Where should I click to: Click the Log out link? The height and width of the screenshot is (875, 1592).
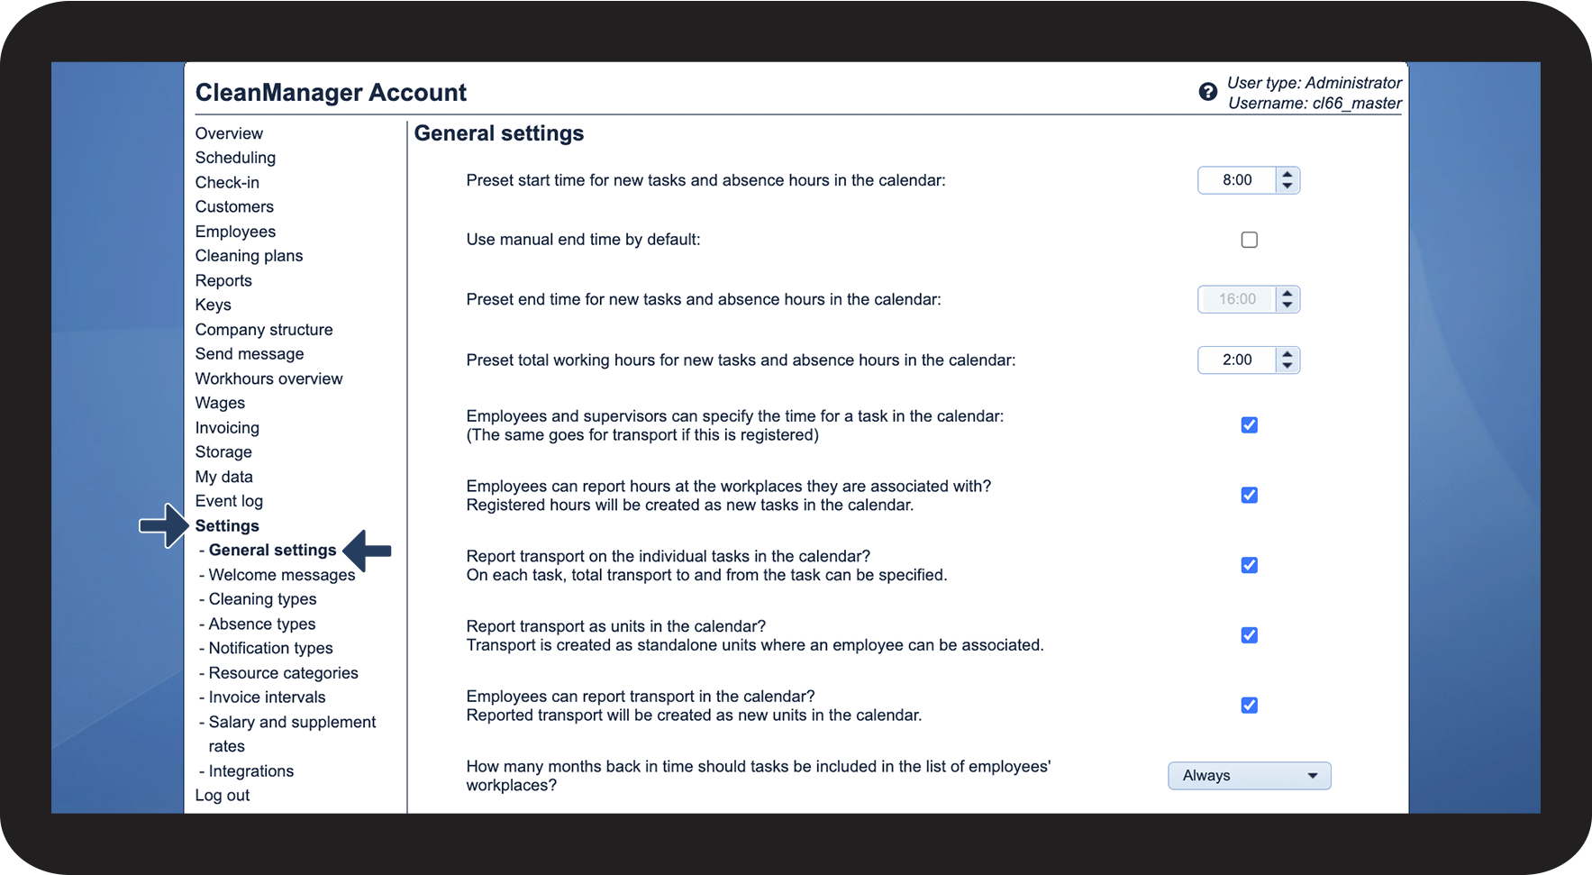point(222,796)
